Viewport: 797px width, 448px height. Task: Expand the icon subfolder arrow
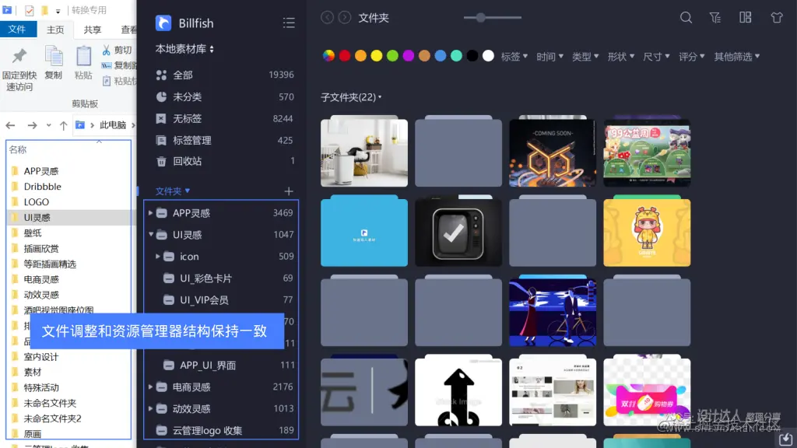(157, 257)
